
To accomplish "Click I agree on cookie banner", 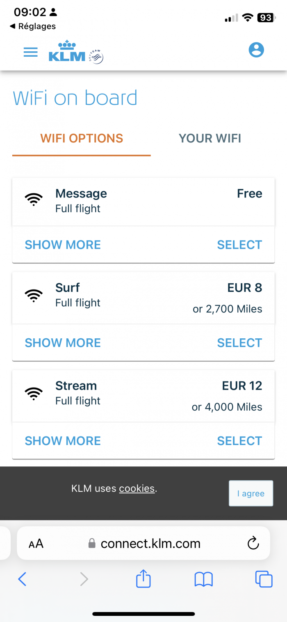I will (x=251, y=493).
